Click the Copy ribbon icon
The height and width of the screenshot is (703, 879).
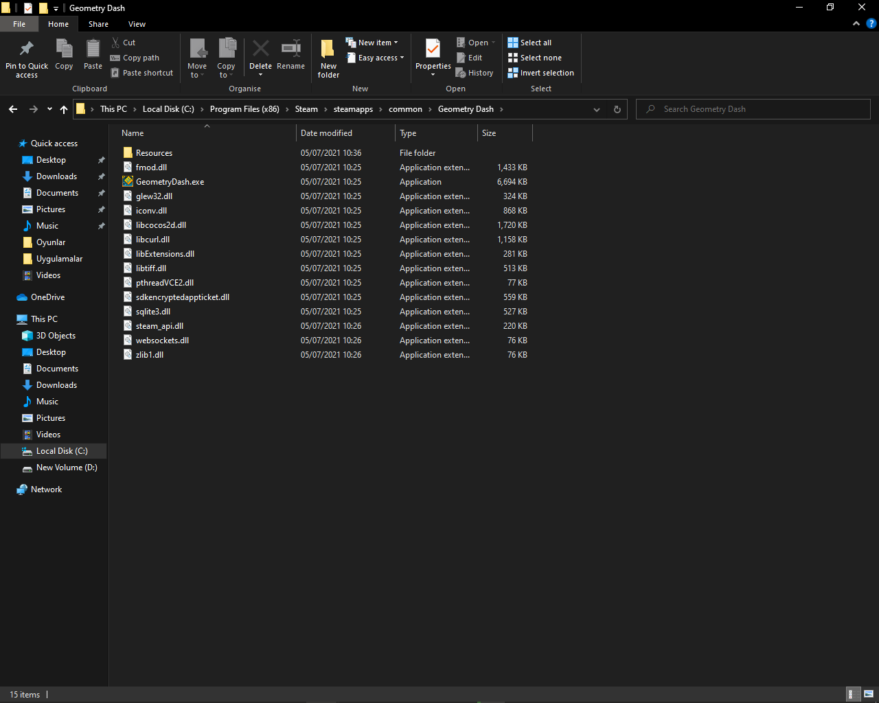[64, 54]
